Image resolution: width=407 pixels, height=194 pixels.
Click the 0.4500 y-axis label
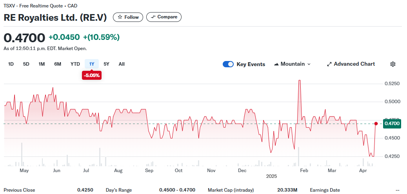(392, 138)
